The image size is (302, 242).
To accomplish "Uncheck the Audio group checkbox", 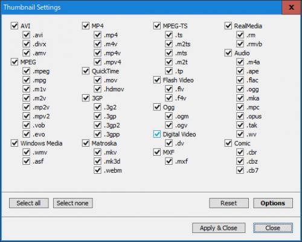I will pos(228,53).
